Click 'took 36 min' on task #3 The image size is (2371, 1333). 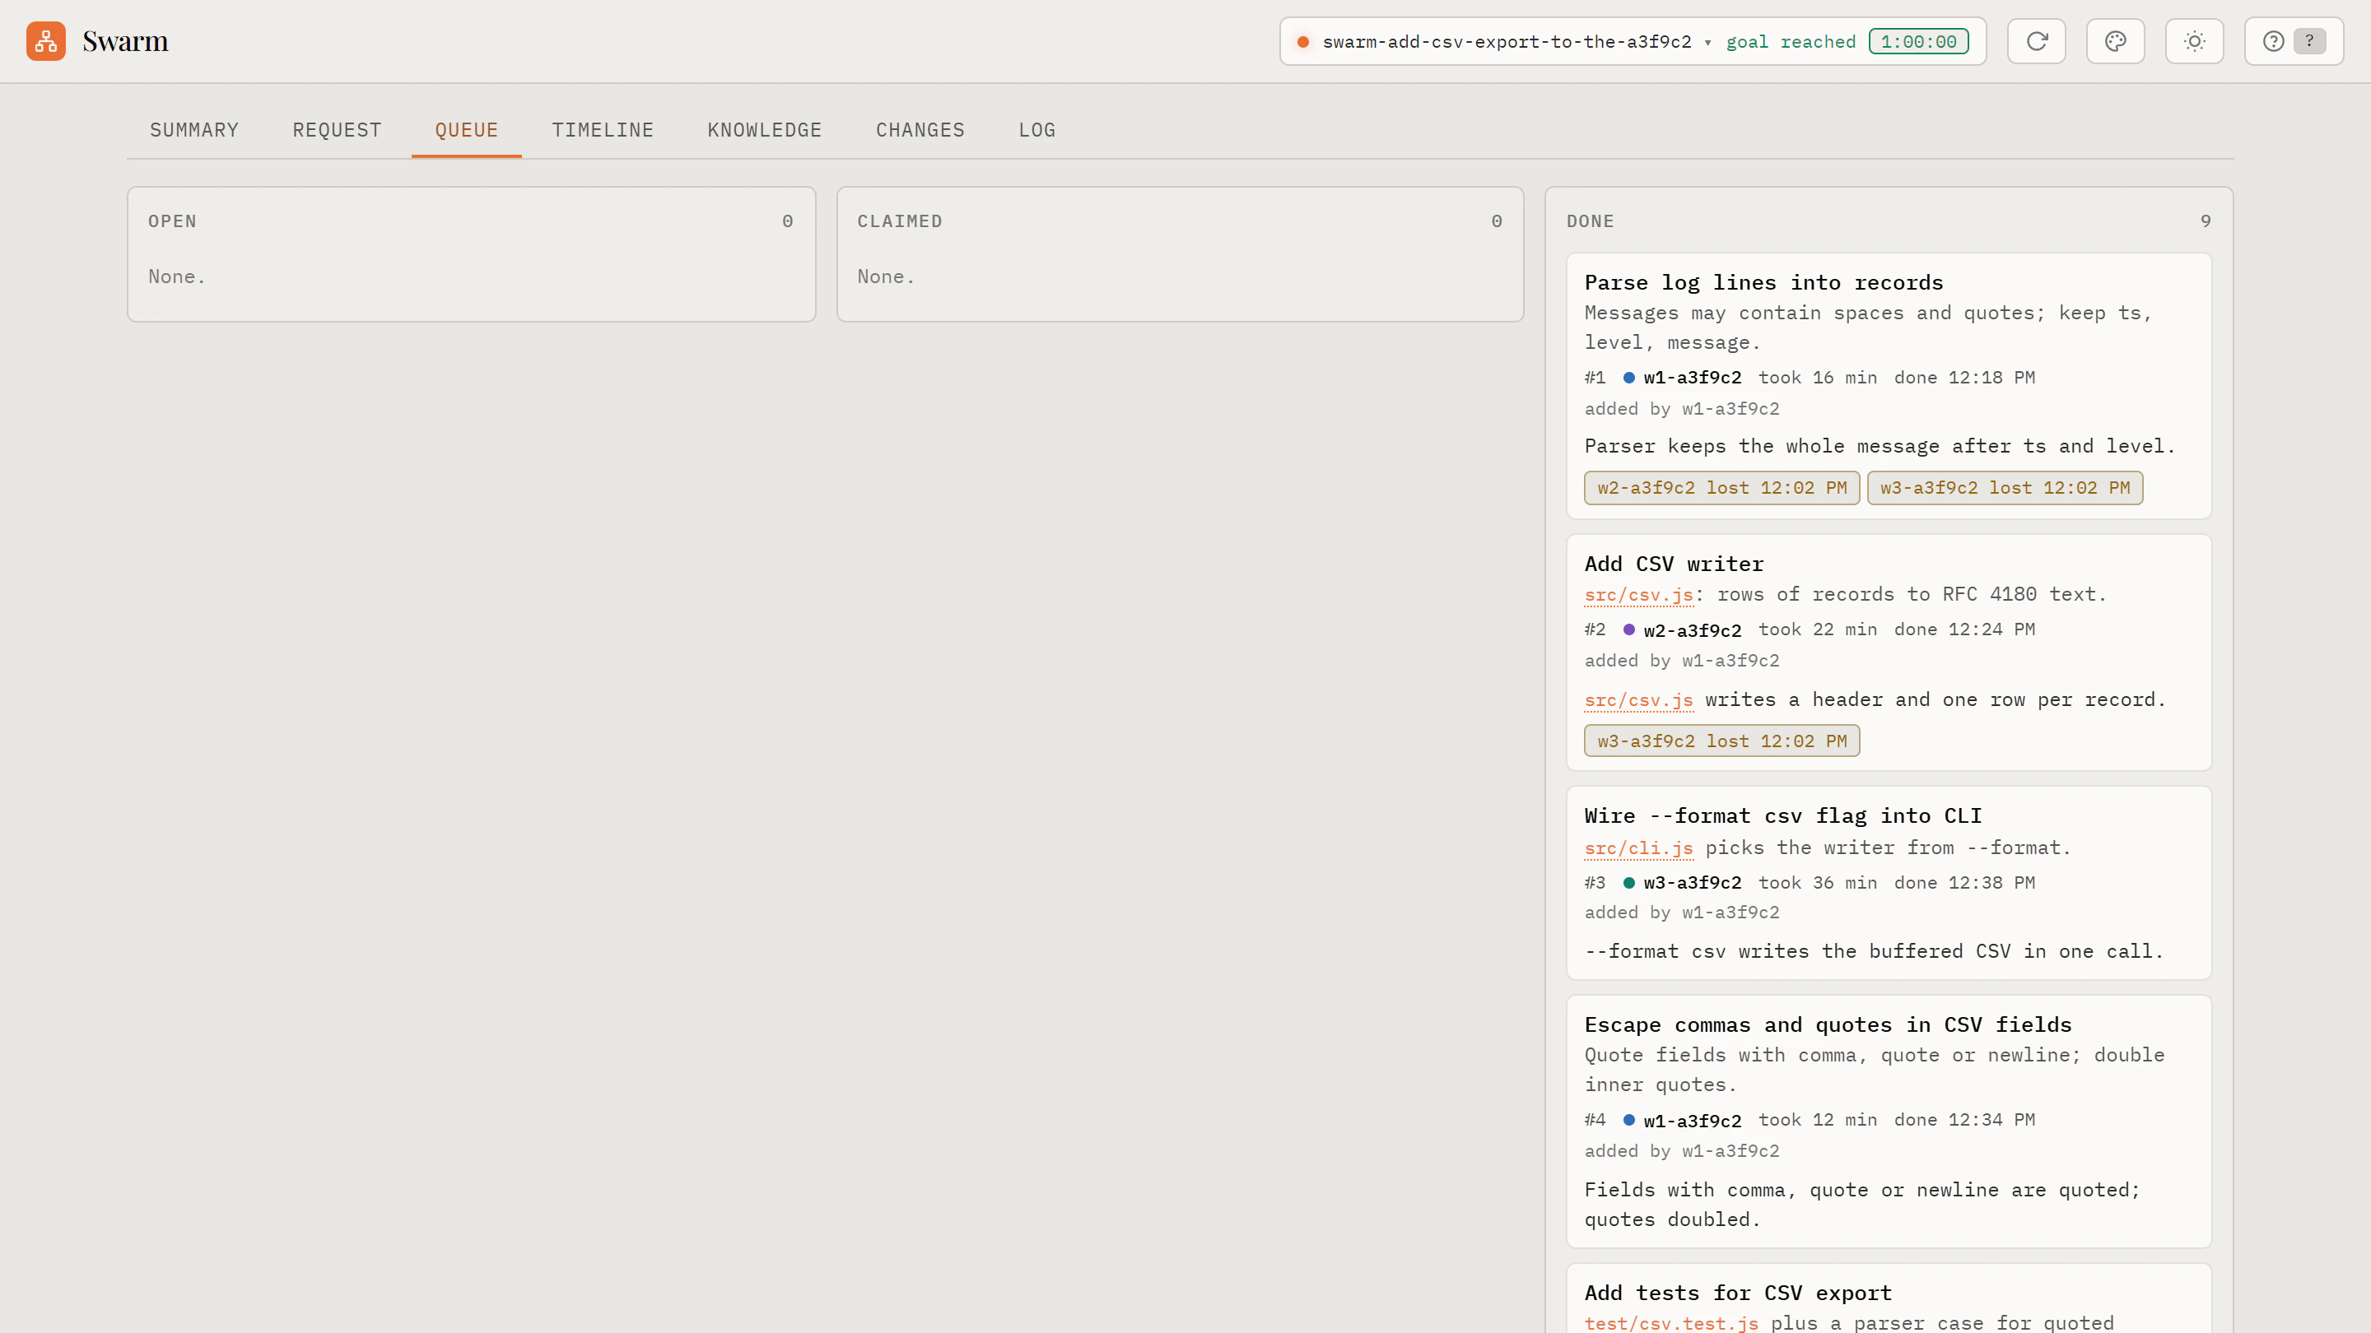coord(1817,882)
